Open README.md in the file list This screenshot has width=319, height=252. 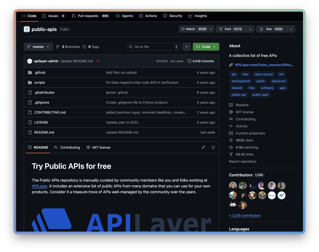coord(44,132)
